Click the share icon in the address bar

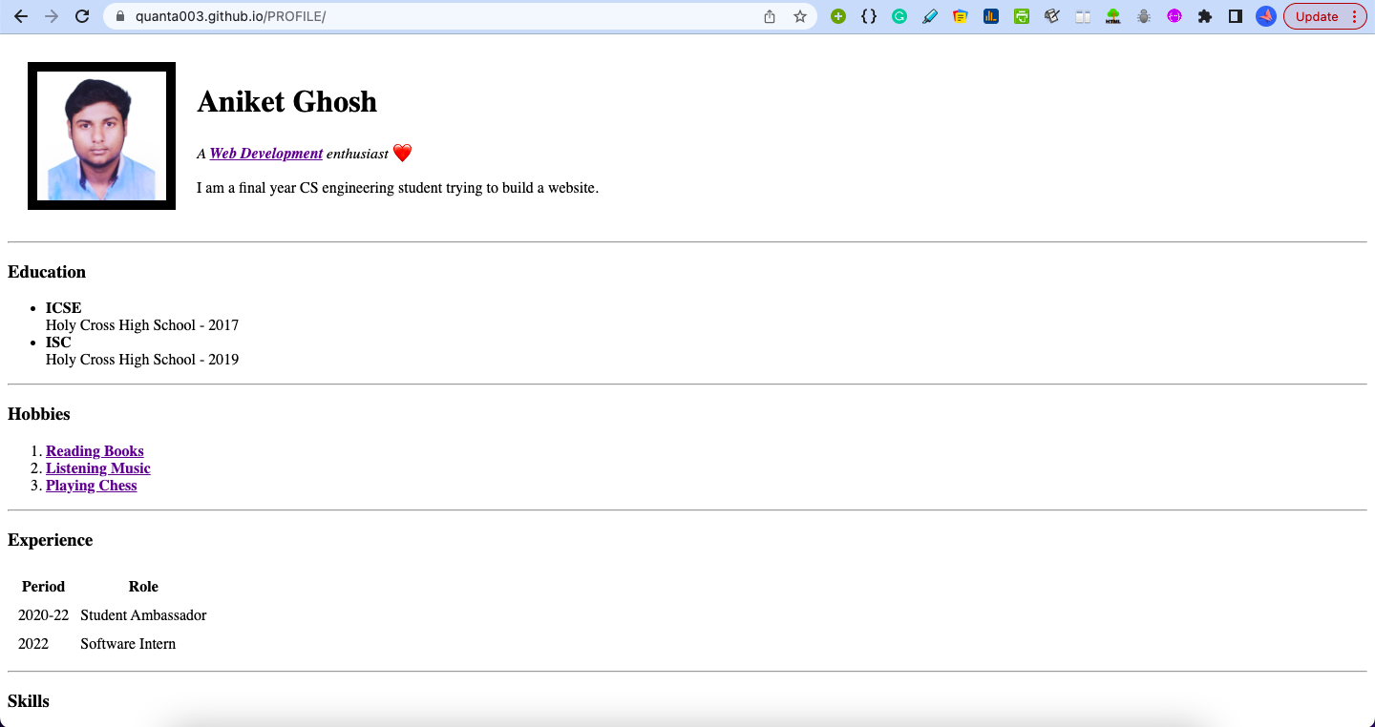770,16
